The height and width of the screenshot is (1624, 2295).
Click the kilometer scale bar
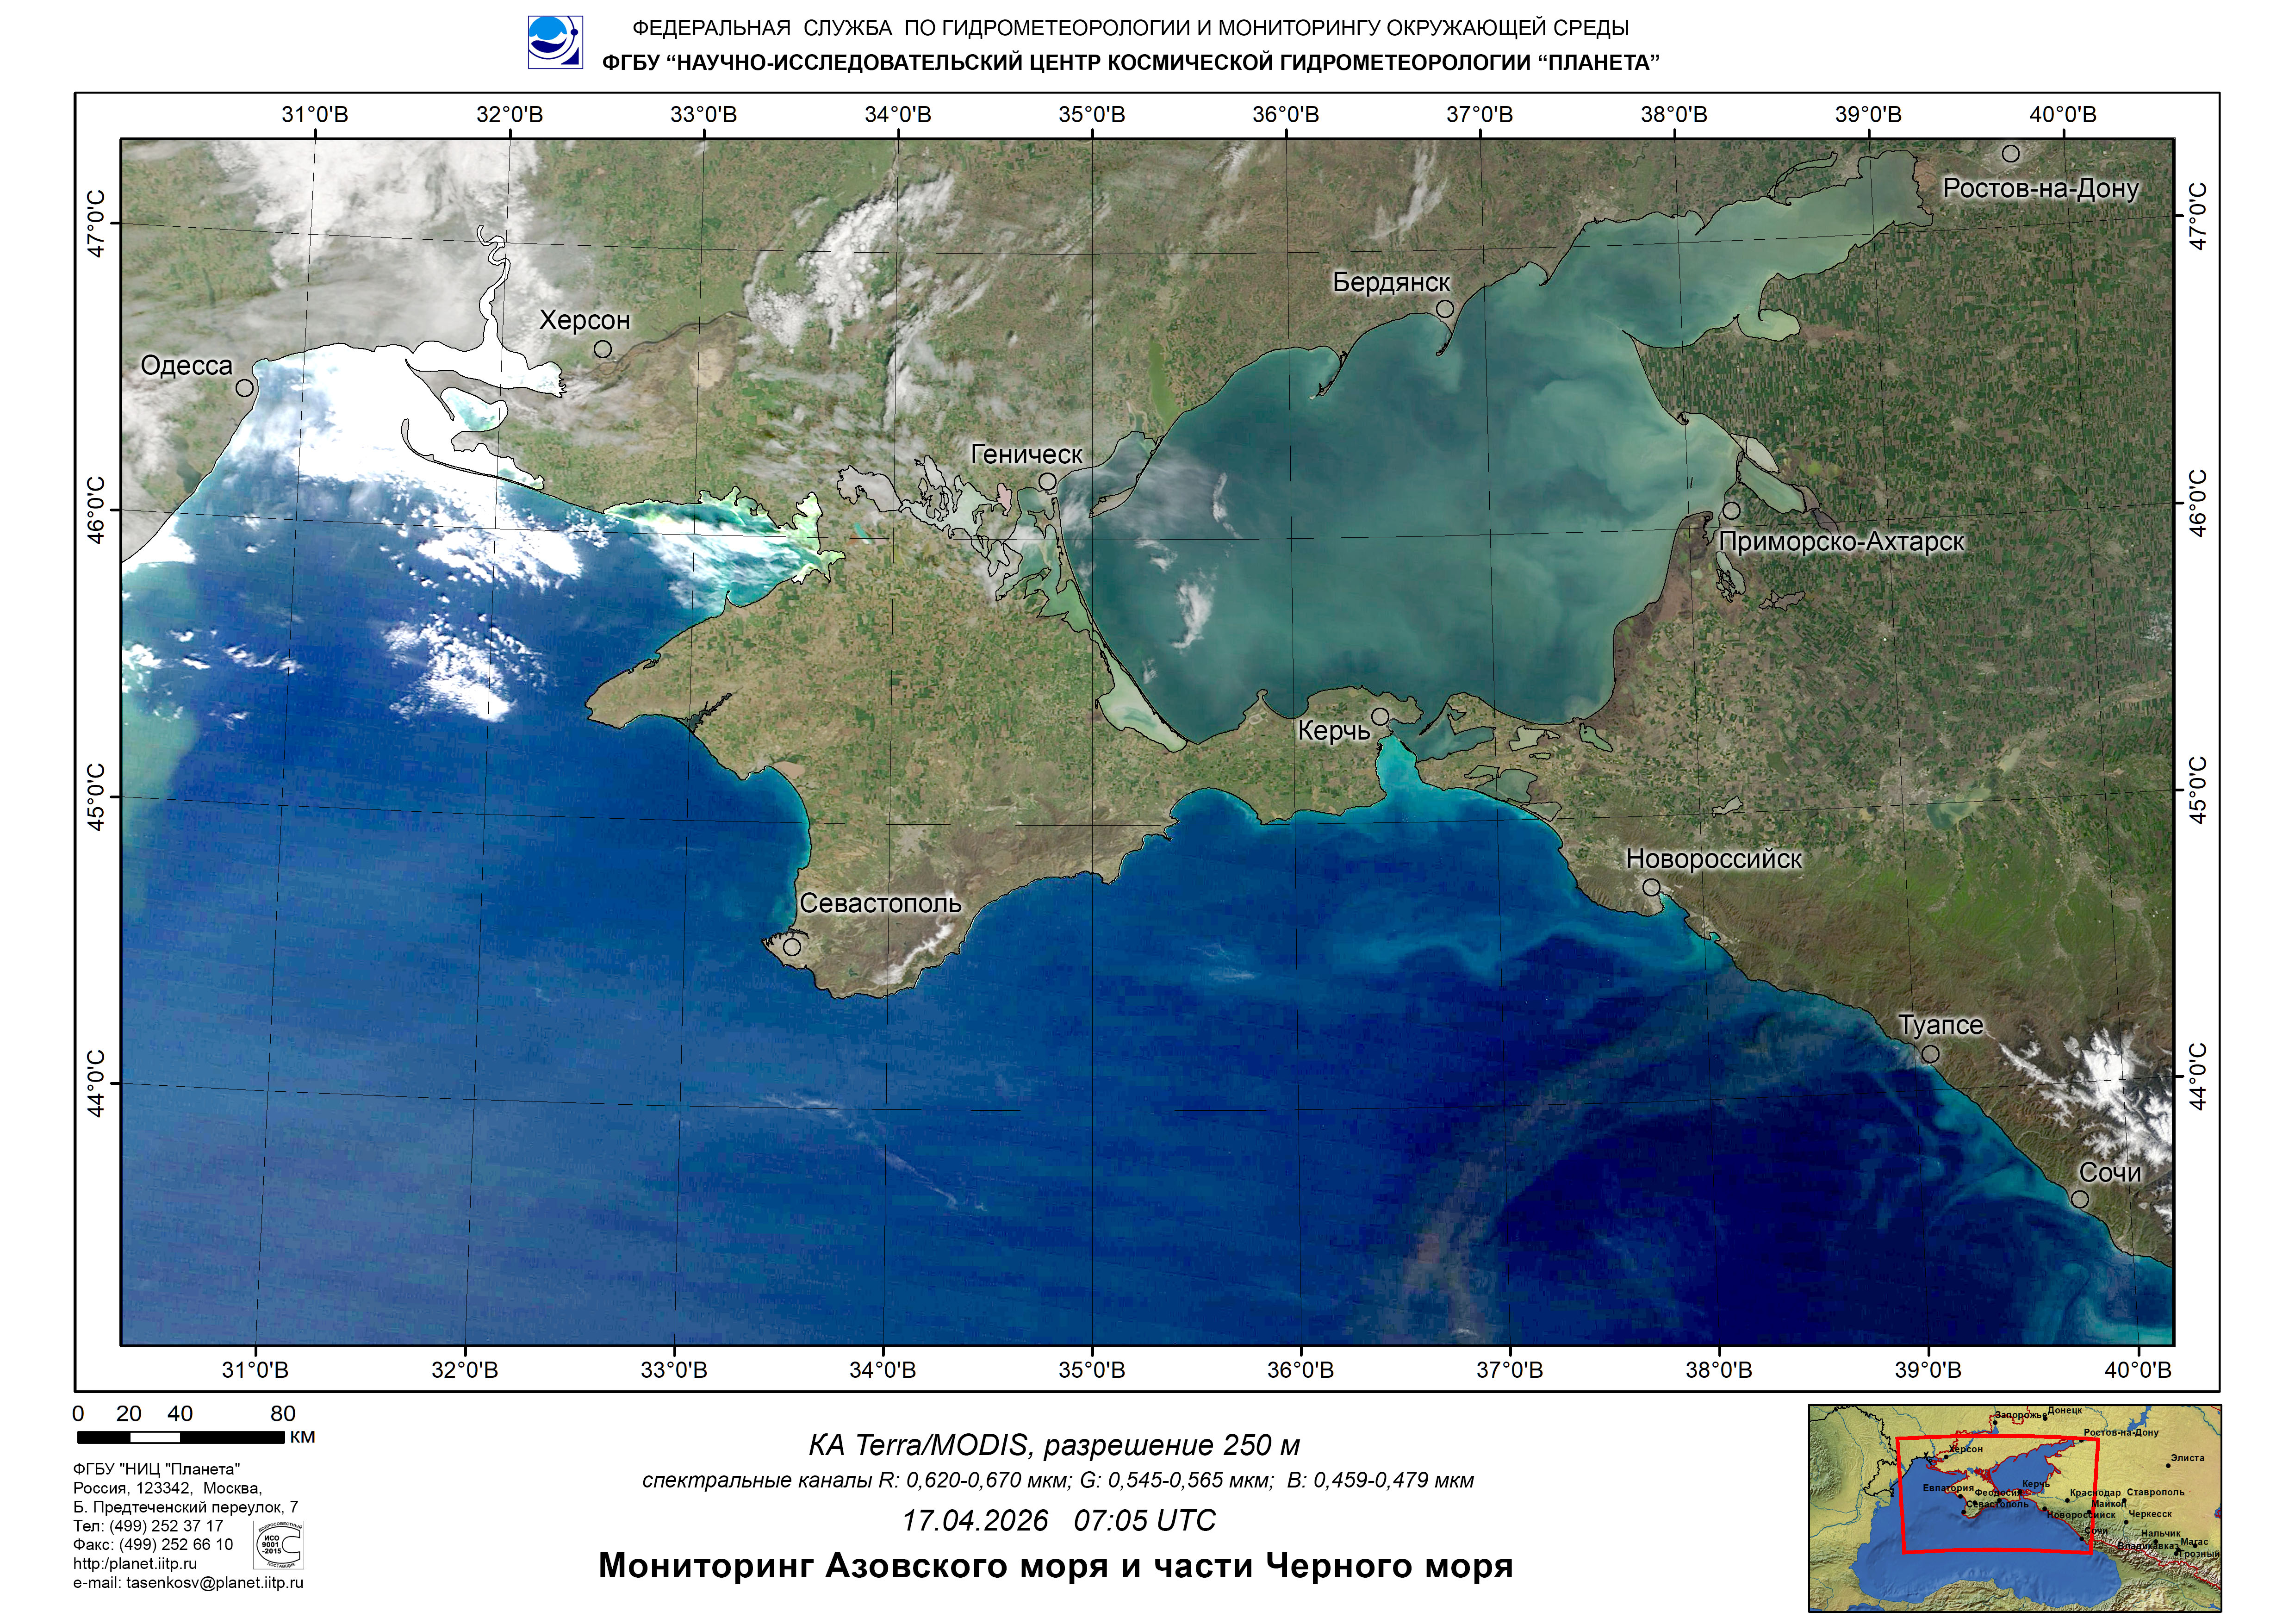coord(181,1438)
